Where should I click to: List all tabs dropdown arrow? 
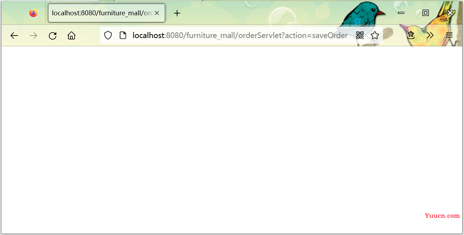[357, 12]
